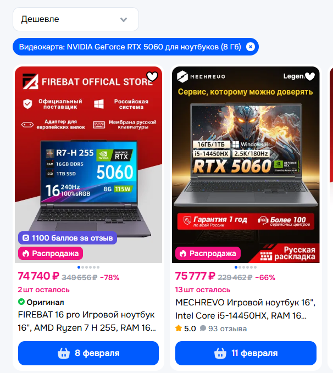Add MECHREVO laptop to cart, 11 февраля
The height and width of the screenshot is (373, 333).
click(x=246, y=353)
